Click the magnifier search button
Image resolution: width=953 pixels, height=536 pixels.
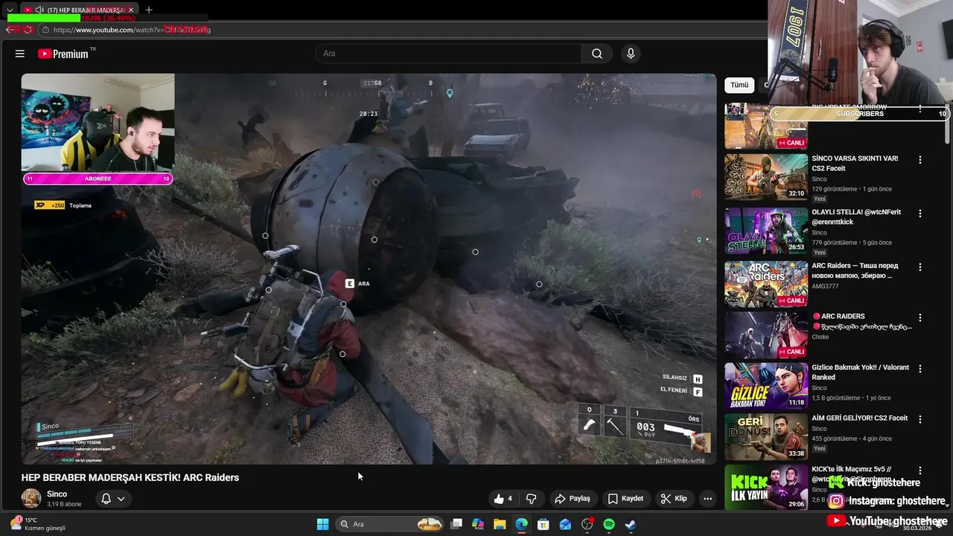pos(597,54)
